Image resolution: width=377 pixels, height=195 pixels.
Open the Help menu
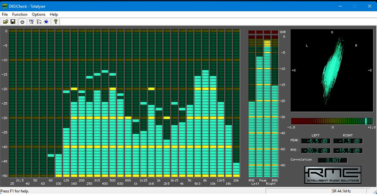[x=54, y=15]
